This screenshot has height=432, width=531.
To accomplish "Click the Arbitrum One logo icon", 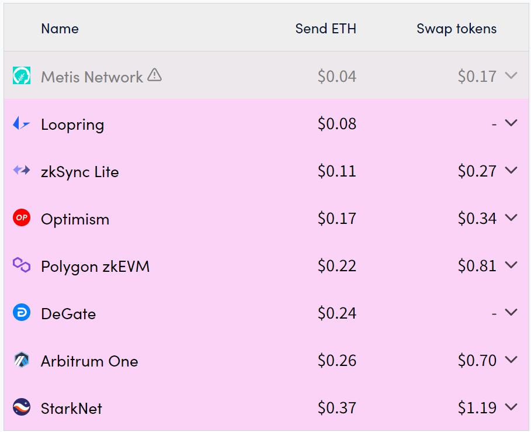I will pos(22,360).
